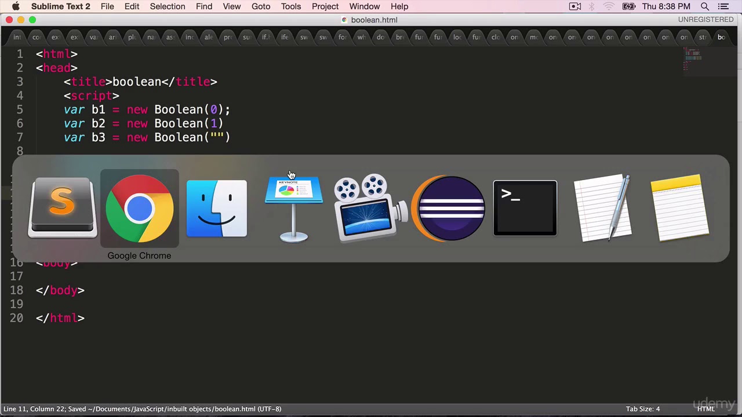Viewport: 742px width, 417px height.
Task: Switch to the 'ari' file tab
Action: click(112, 37)
